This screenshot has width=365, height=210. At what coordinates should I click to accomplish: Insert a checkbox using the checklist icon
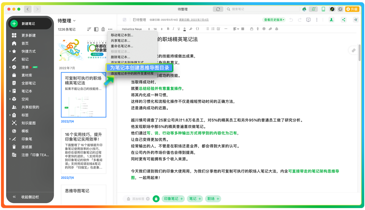tap(218, 29)
